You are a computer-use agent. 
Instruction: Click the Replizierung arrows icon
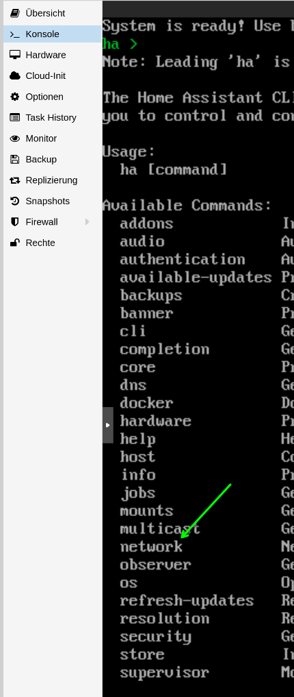(14, 180)
